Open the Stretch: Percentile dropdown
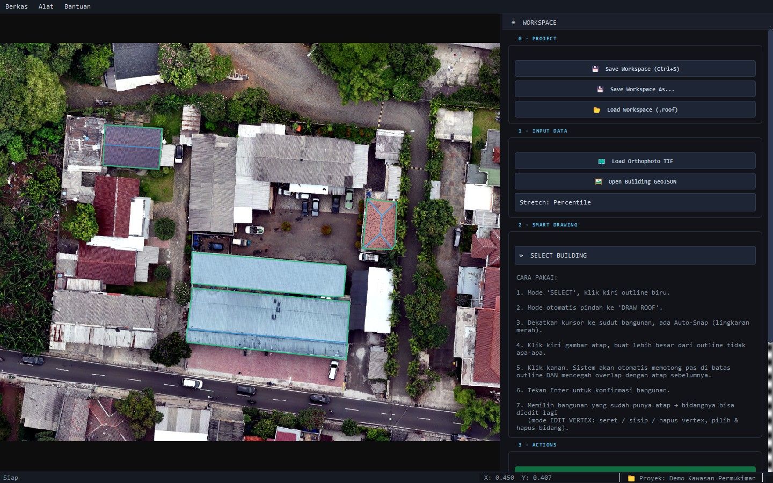 pos(635,202)
